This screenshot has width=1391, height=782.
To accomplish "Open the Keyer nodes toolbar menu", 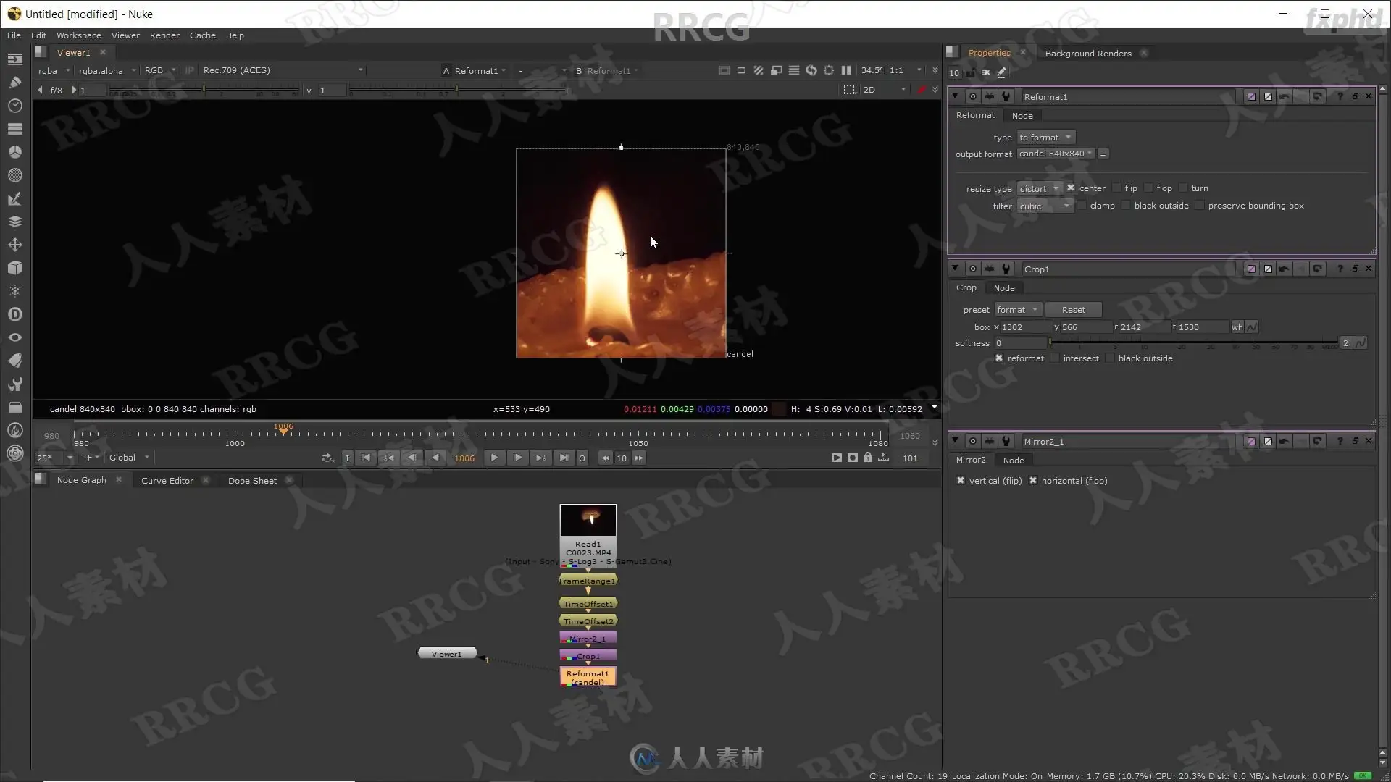I will [x=14, y=198].
